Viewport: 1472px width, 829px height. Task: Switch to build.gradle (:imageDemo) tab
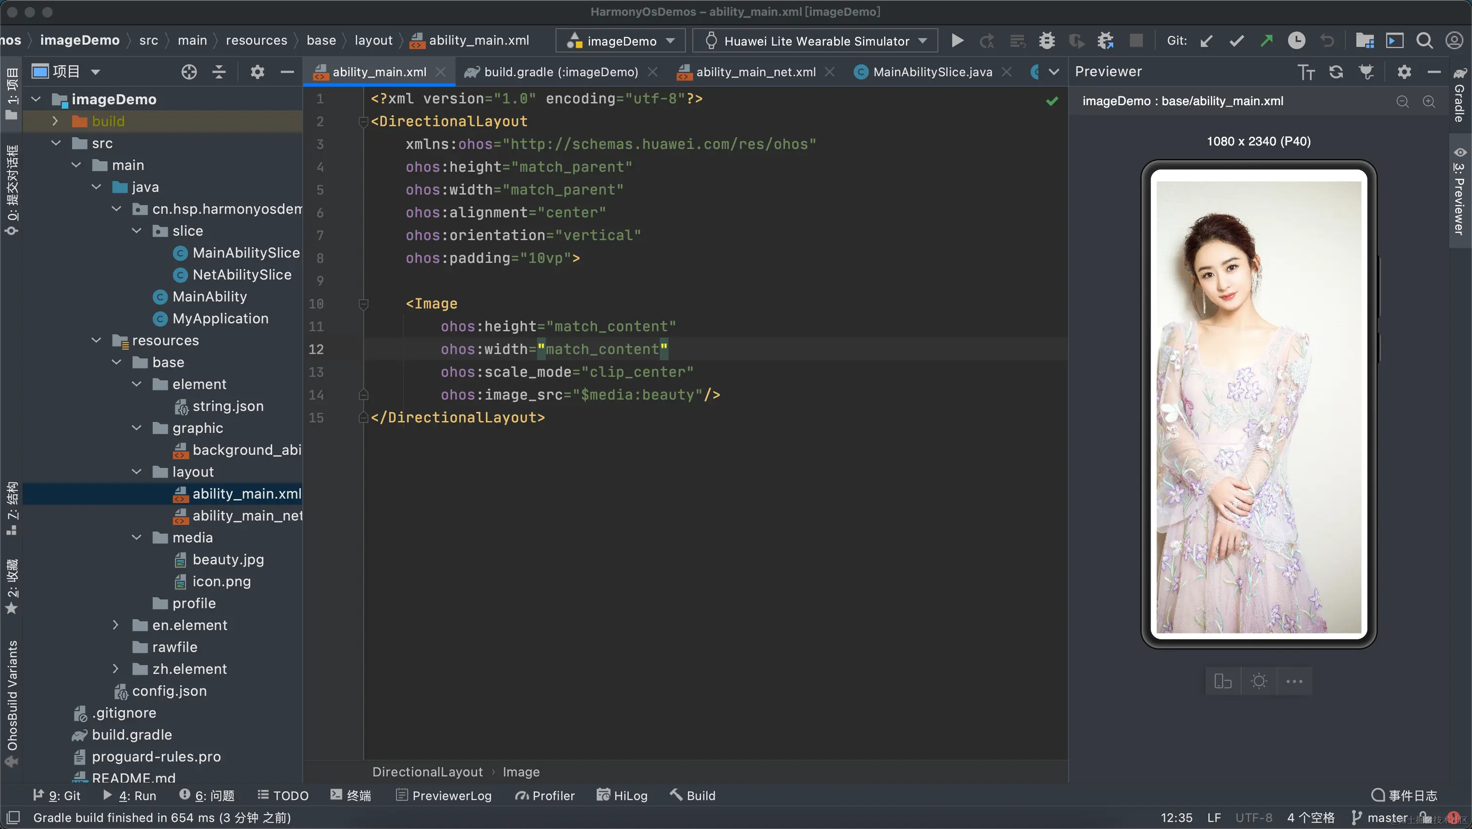click(561, 72)
